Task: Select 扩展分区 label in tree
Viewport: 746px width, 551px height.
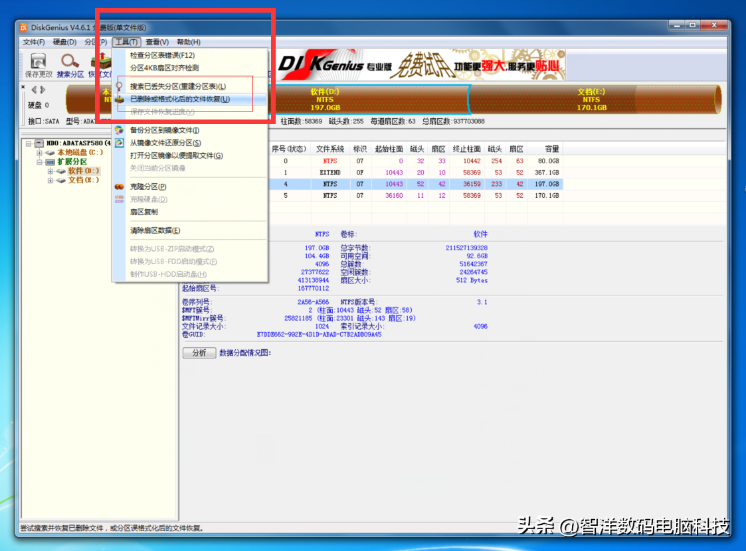Action: pos(72,162)
